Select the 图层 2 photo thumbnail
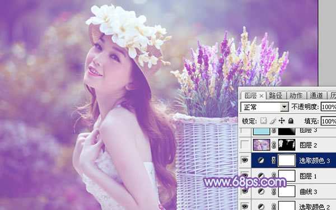This screenshot has width=336, height=210. coord(262,144)
